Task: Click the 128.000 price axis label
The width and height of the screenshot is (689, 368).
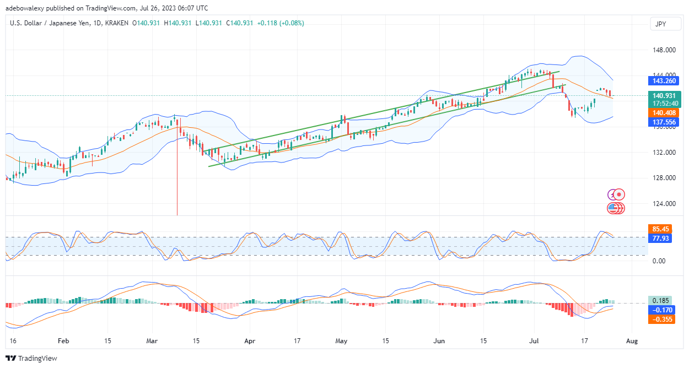Action: point(665,178)
